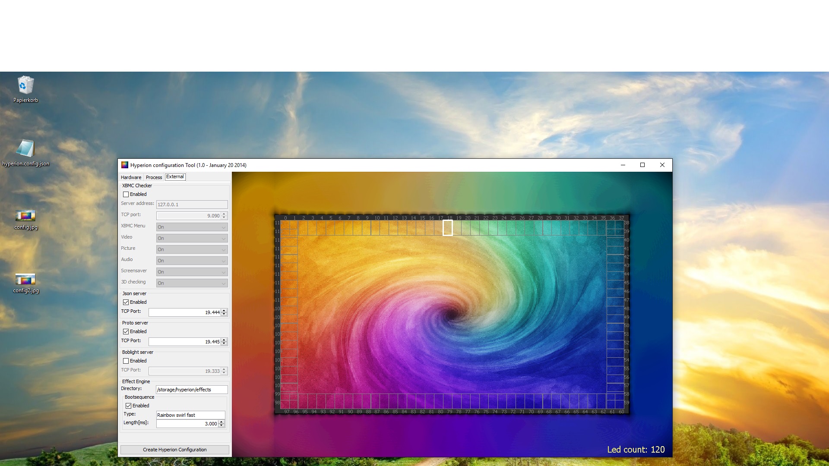The image size is (829, 466).
Task: Expand the Screensaver dropdown
Action: tap(192, 272)
